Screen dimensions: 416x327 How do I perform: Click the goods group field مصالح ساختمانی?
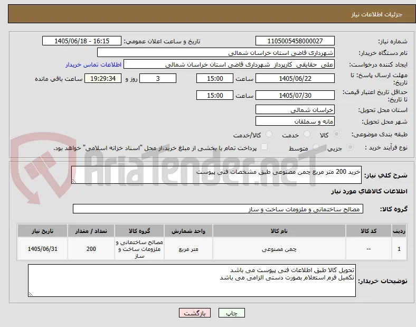pyautogui.click(x=218, y=209)
